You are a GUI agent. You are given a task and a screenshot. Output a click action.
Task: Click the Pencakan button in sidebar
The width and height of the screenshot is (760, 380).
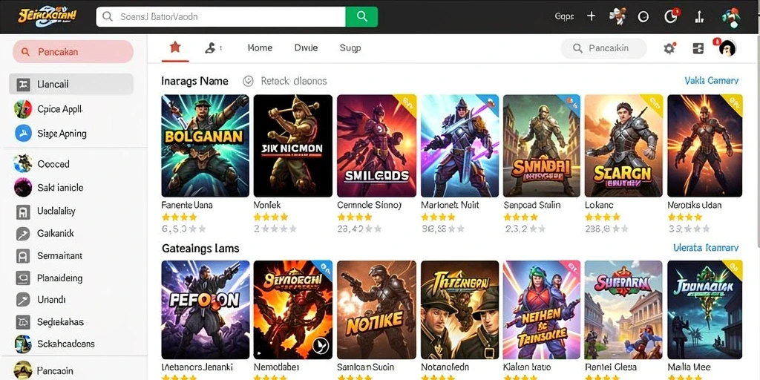(x=73, y=51)
